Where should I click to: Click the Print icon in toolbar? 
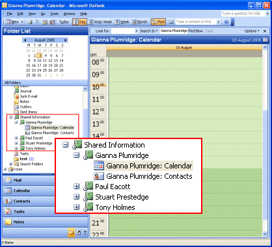pyautogui.click(x=31, y=22)
